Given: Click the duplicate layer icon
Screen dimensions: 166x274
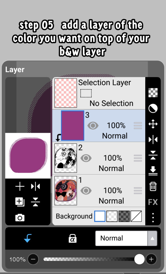Looking at the screenshot, I should point(20,202).
